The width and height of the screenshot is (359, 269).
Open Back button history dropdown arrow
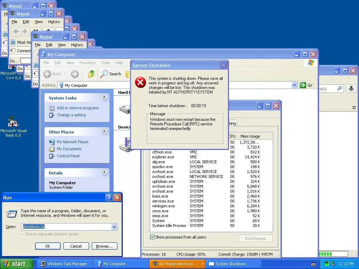pos(65,74)
